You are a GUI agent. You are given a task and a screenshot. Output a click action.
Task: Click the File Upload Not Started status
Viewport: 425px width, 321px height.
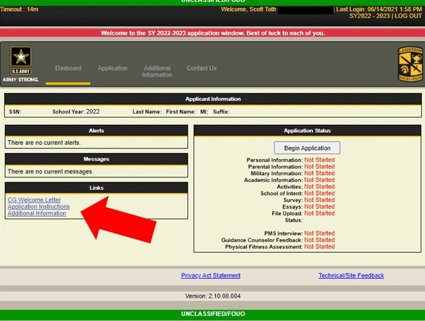319,214
